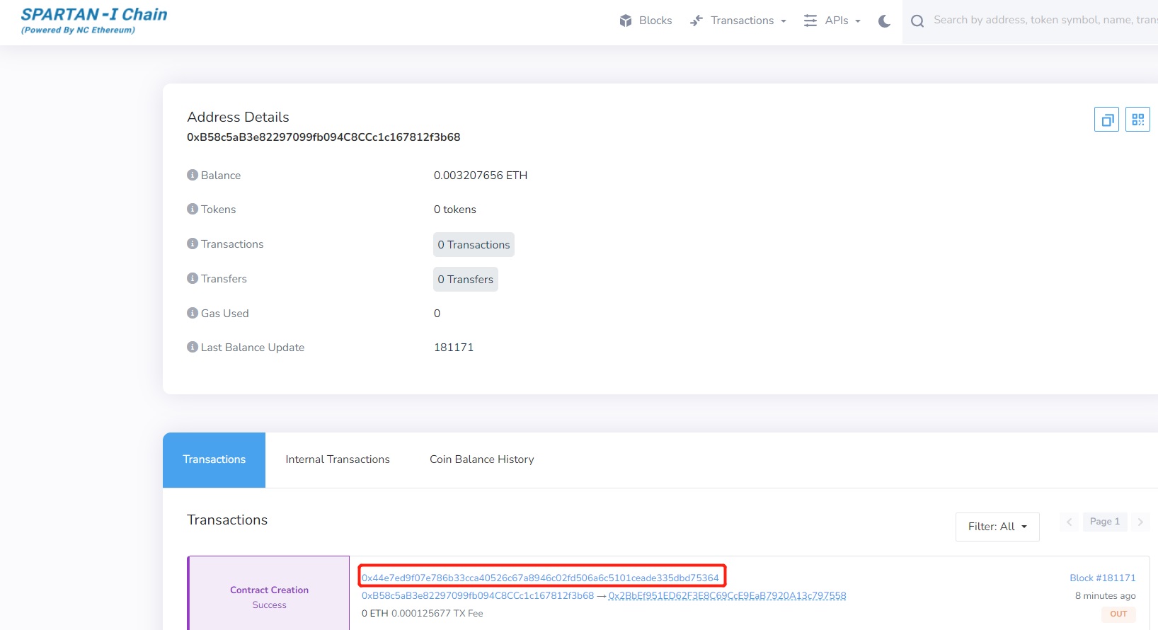Screen dimensions: 1158x630
Task: Click the search magnifier icon
Action: click(917, 21)
